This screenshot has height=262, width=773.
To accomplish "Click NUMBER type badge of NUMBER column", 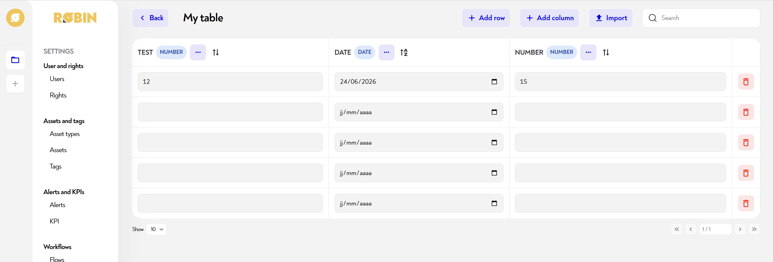I will (x=561, y=52).
